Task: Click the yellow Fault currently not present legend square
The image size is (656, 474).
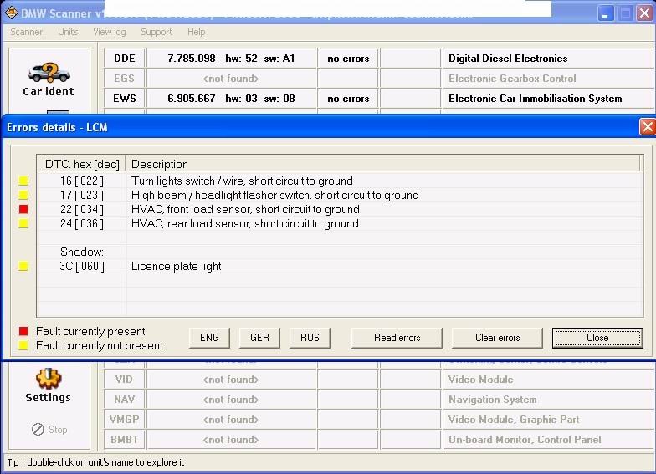Action: [x=23, y=345]
